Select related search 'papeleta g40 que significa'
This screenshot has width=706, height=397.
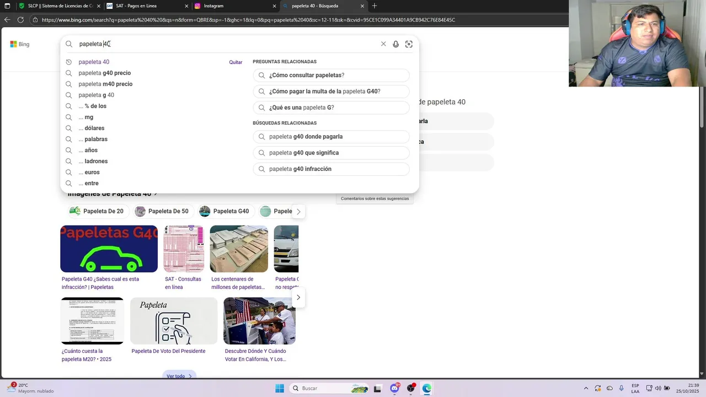point(331,153)
